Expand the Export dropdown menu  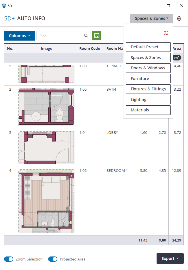tap(170, 258)
